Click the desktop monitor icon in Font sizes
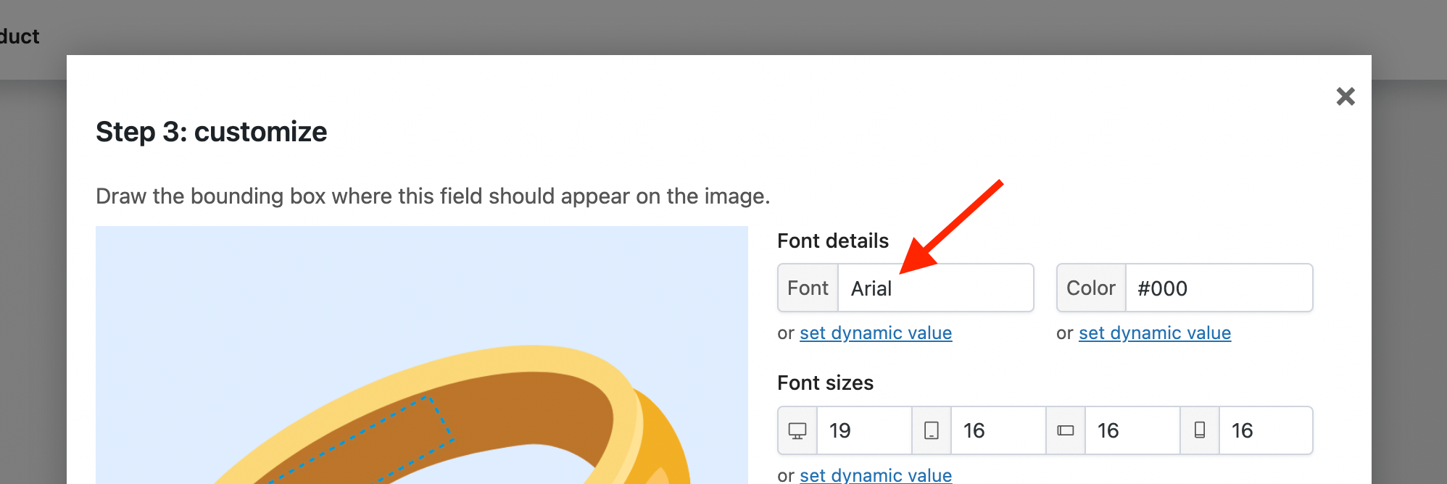Image resolution: width=1447 pixels, height=484 pixels. tap(797, 430)
